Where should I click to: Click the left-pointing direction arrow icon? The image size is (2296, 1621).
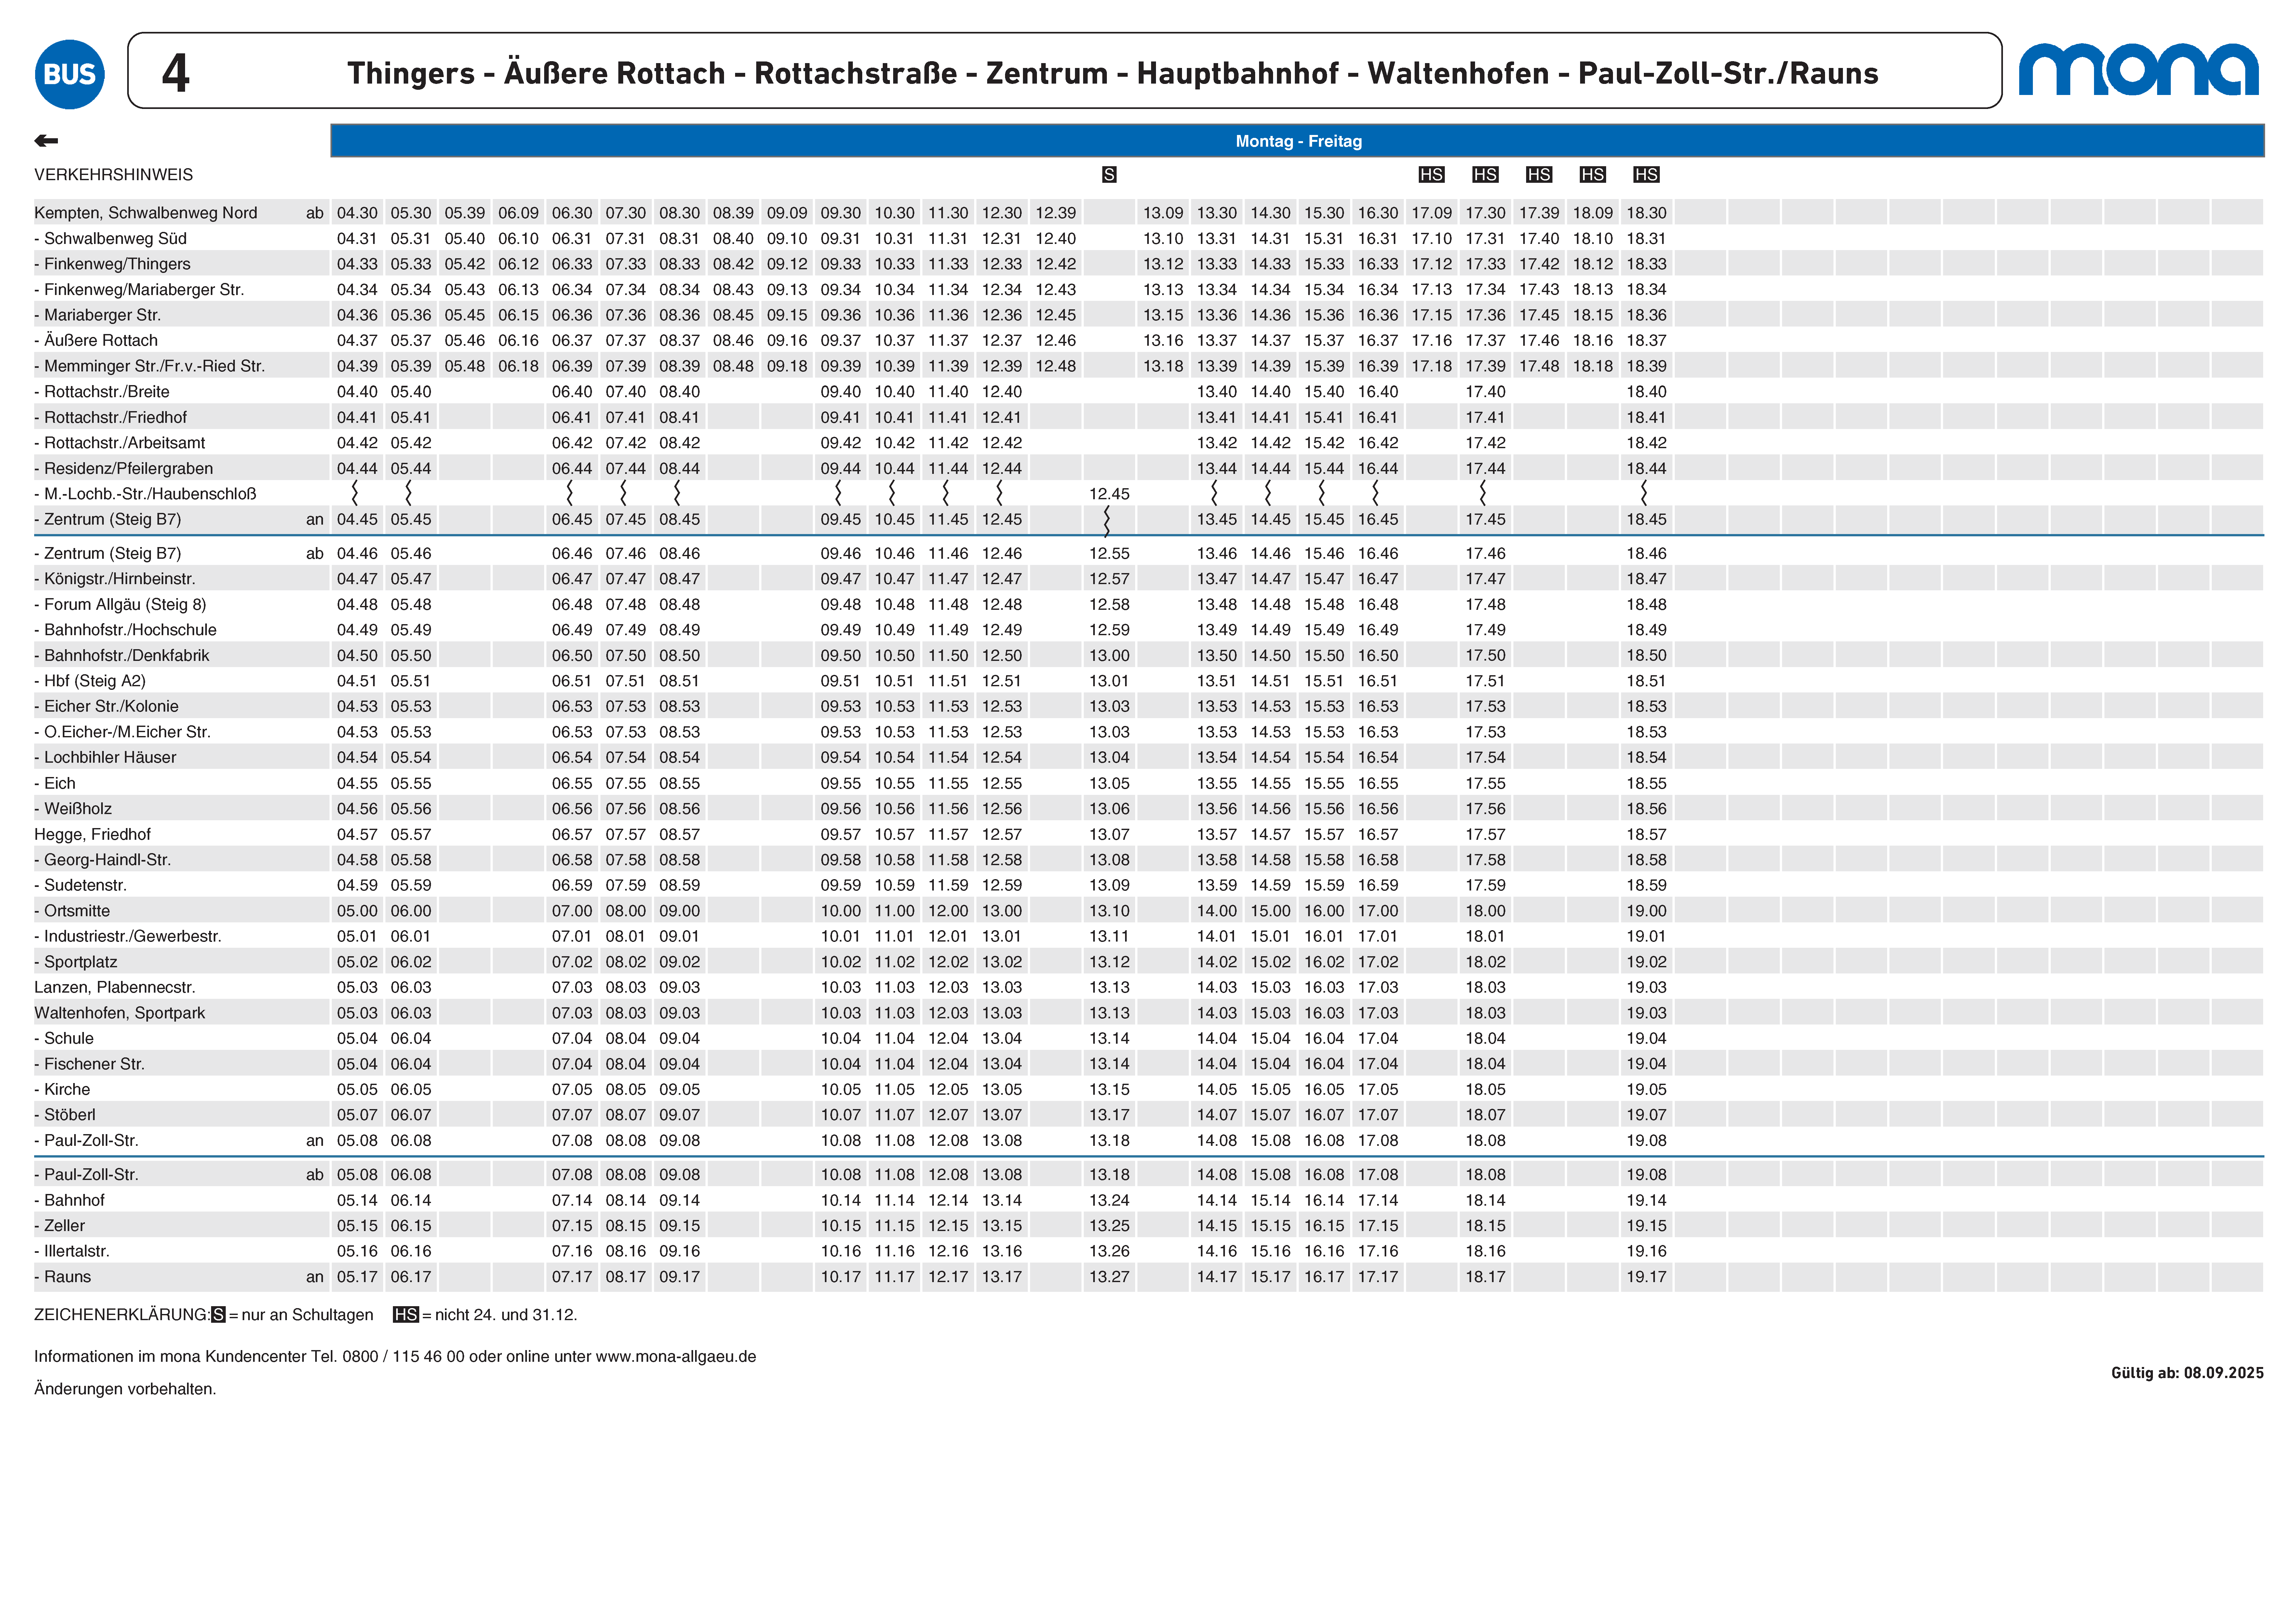(x=46, y=141)
